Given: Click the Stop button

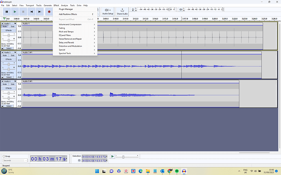Looking at the screenshot, I should 23,12.
